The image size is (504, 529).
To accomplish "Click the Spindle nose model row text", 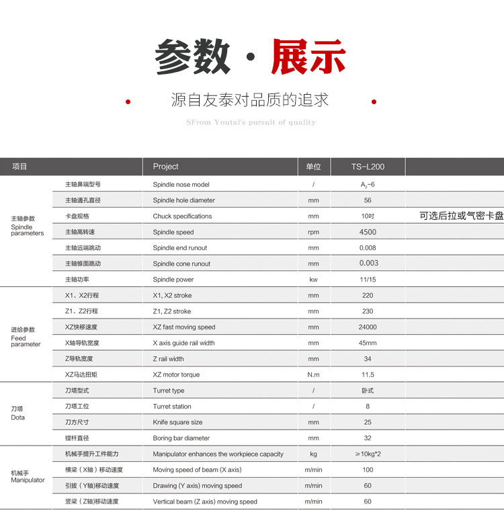I will [x=181, y=185].
